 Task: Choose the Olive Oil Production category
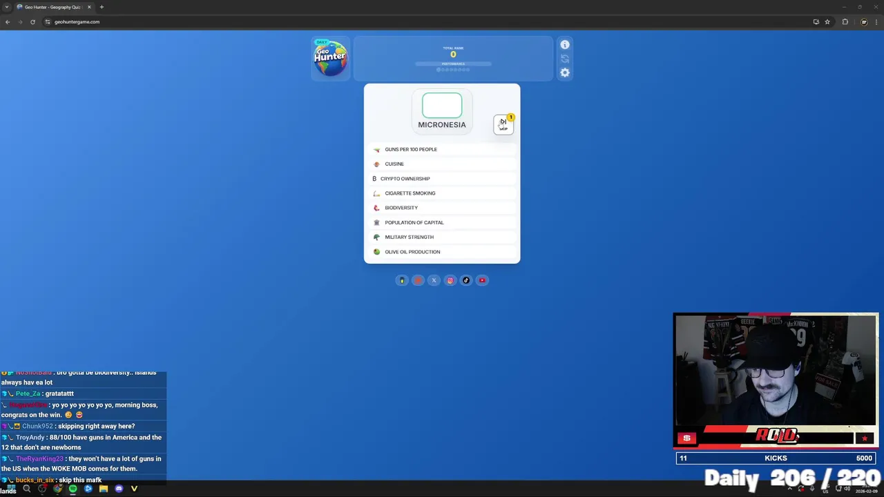coord(442,252)
